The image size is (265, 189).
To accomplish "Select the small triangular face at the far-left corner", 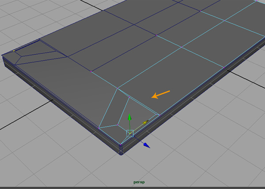I will tap(13, 56).
